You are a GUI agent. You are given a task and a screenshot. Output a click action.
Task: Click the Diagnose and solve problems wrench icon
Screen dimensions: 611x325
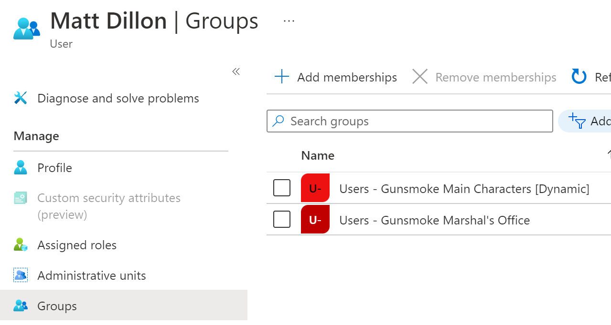[x=20, y=98]
